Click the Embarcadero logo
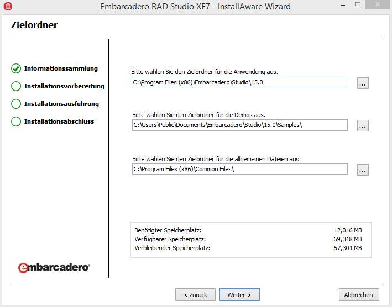The height and width of the screenshot is (307, 392). coord(54,268)
